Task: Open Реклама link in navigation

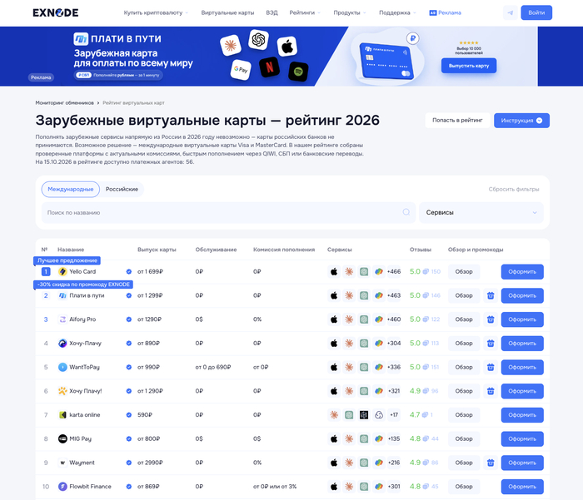Action: tap(445, 12)
